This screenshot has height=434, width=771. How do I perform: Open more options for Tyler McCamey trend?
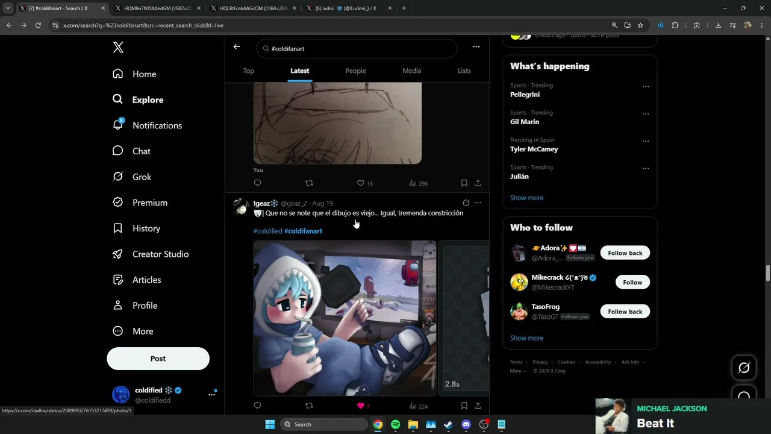click(646, 141)
